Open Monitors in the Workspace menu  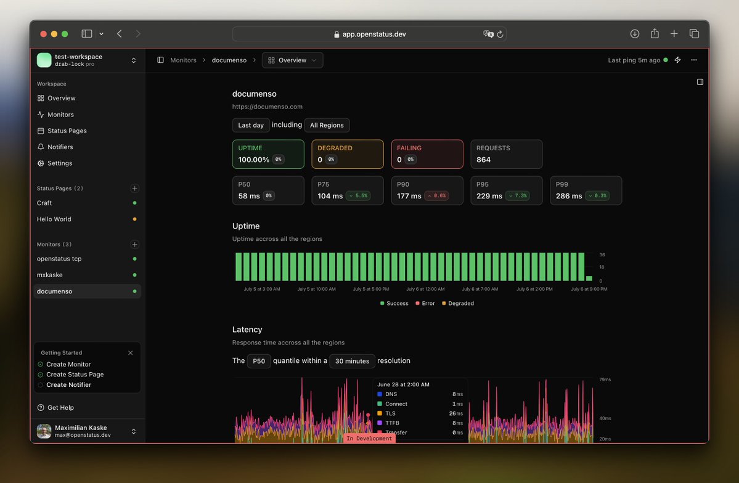[x=87, y=115]
